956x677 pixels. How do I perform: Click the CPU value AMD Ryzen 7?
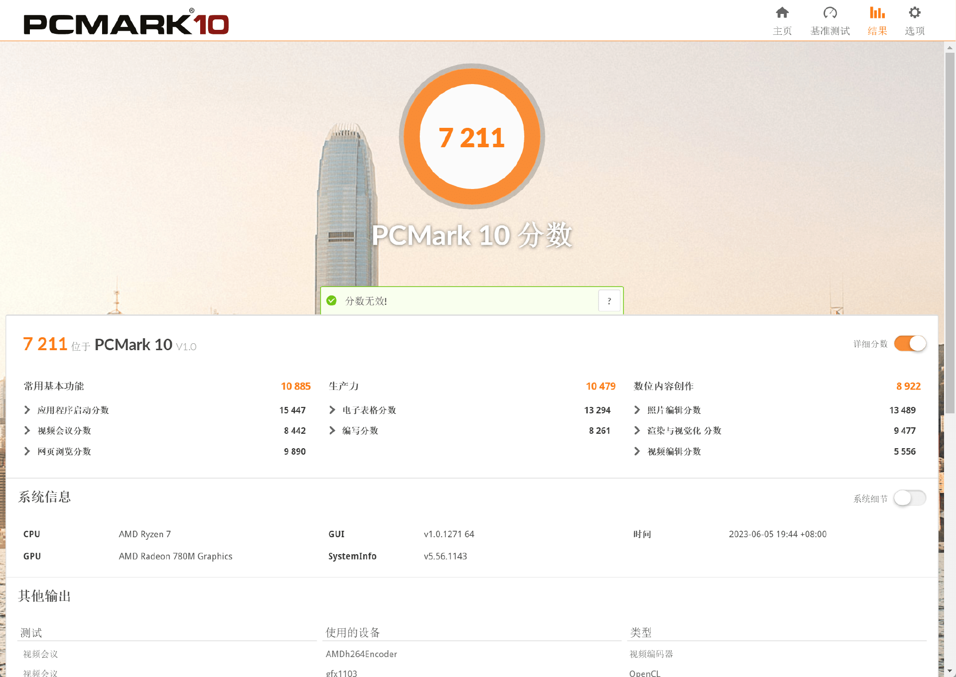tap(145, 534)
